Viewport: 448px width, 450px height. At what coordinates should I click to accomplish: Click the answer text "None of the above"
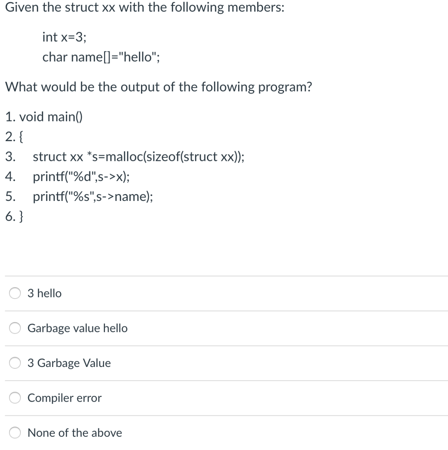coord(74,432)
